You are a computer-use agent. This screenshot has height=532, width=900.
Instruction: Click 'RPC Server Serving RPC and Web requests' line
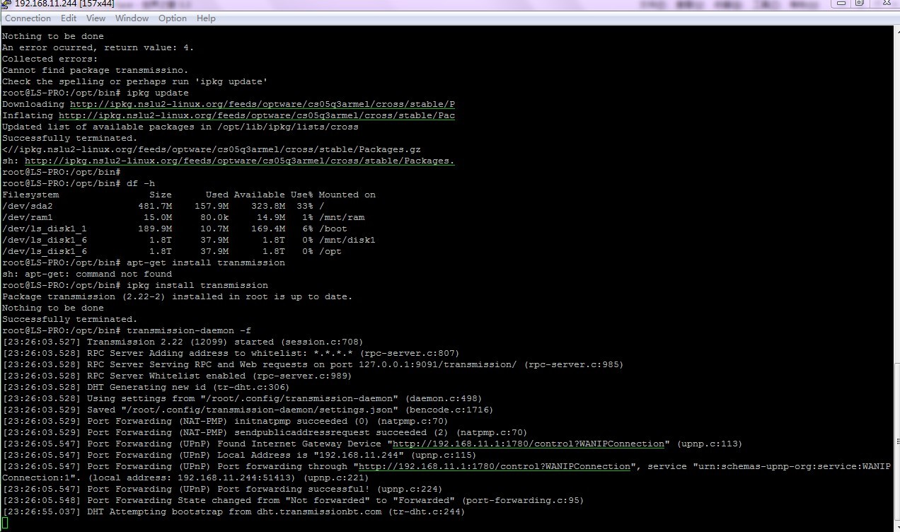(313, 365)
